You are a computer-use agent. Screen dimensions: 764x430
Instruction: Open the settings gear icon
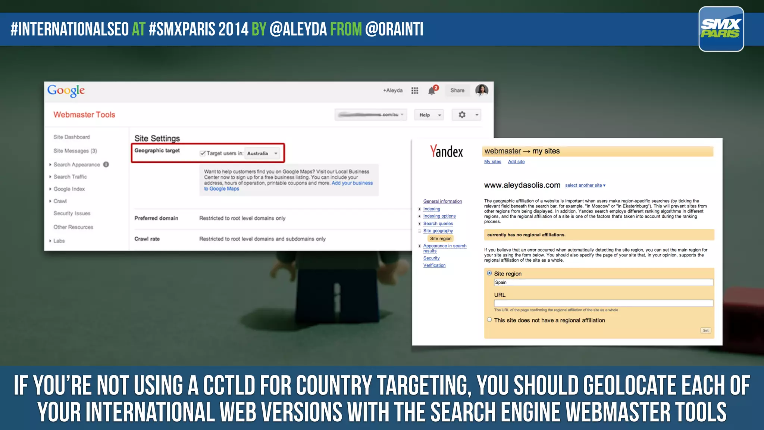click(x=462, y=115)
